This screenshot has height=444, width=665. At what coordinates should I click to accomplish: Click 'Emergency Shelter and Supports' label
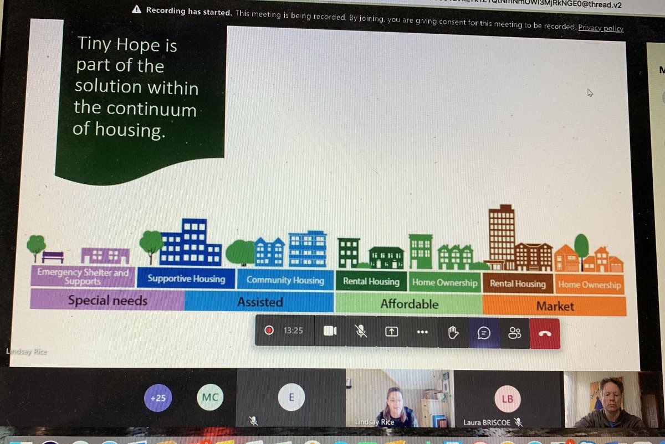(x=83, y=276)
